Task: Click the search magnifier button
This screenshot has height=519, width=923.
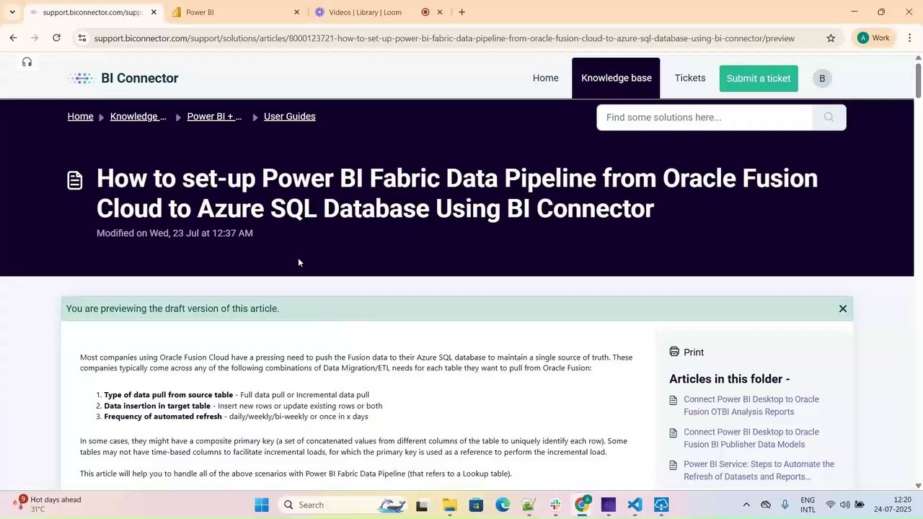Action: pyautogui.click(x=829, y=117)
